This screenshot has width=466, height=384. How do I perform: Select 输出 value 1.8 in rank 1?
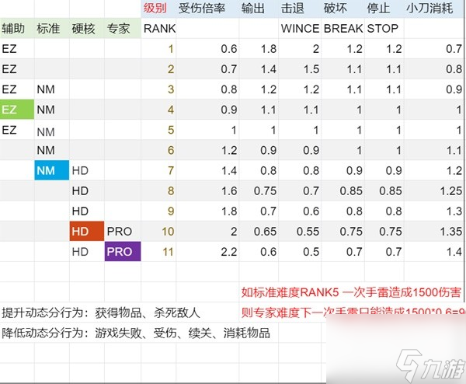259,49
